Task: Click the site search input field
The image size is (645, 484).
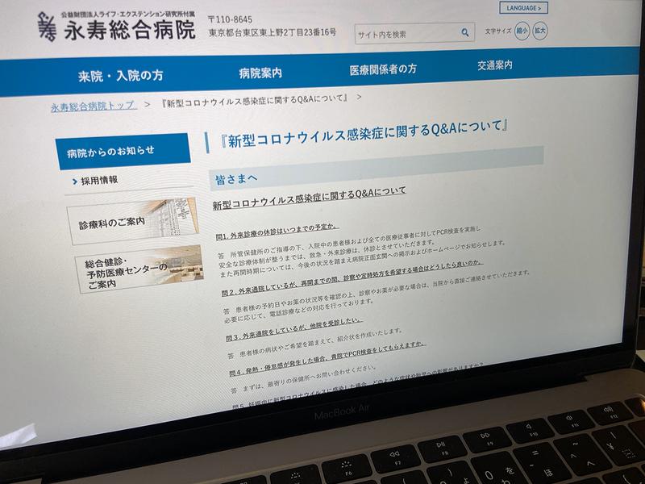Action: (414, 33)
